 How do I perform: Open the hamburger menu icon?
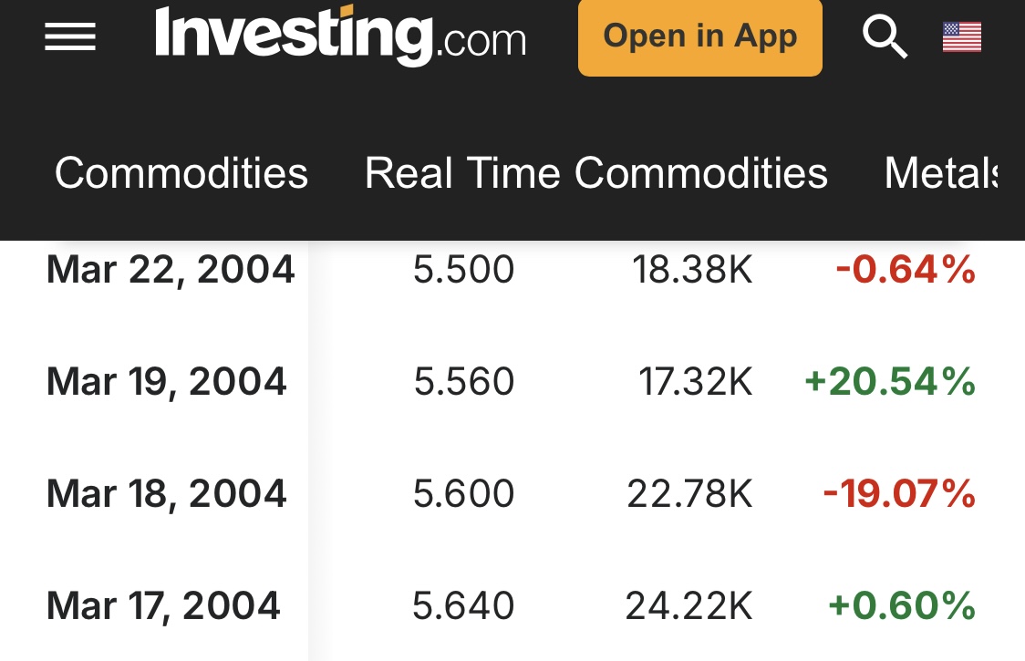[x=70, y=37]
